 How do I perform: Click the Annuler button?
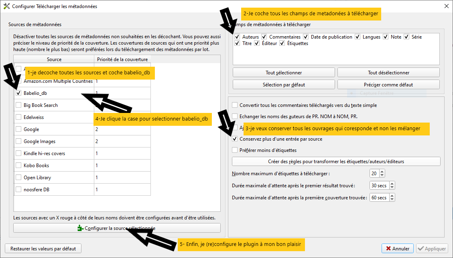click(398, 248)
